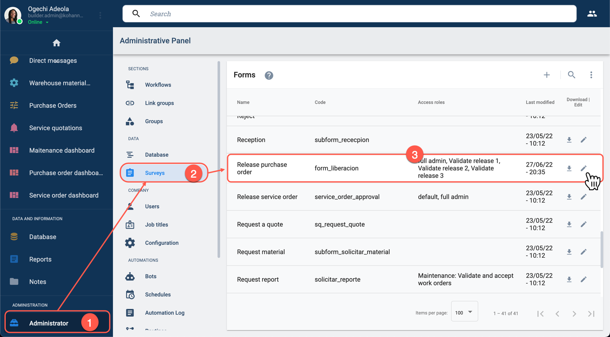Open the items per page dropdown

coord(464,313)
